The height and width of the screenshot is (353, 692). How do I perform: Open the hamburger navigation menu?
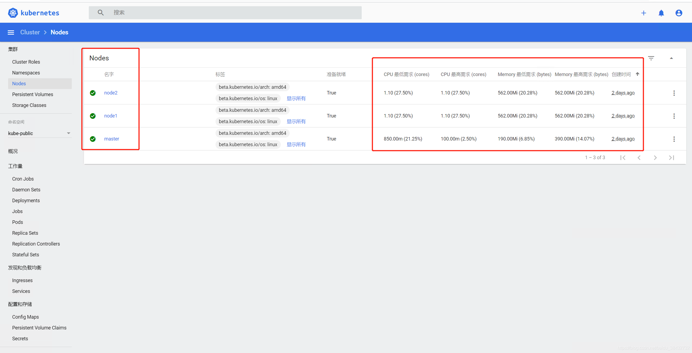click(x=11, y=32)
